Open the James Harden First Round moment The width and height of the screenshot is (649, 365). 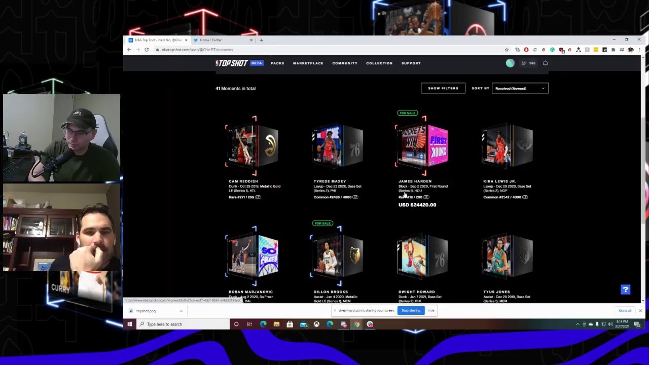(x=422, y=146)
